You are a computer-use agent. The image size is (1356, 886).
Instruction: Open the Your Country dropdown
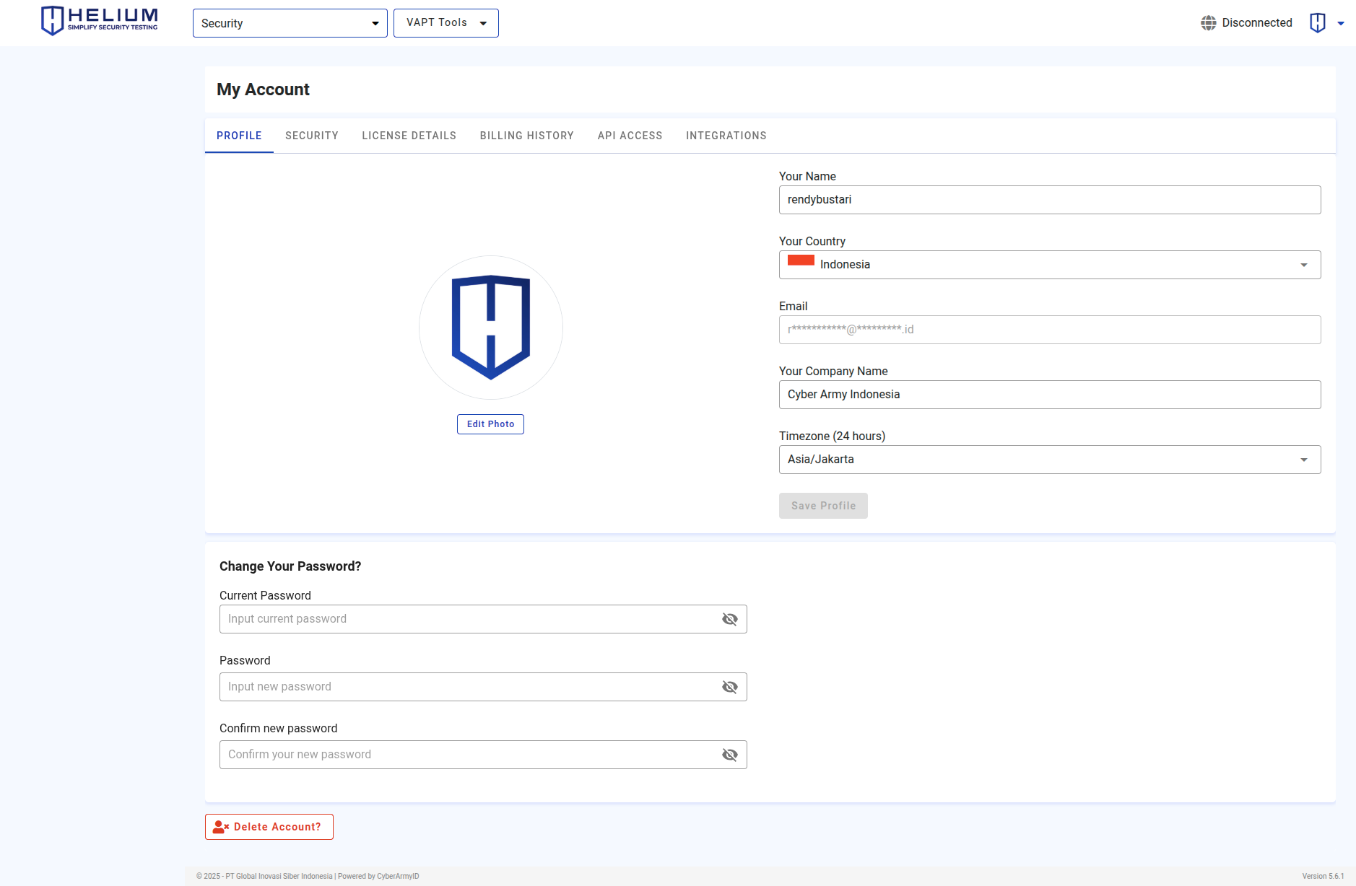pos(1049,265)
